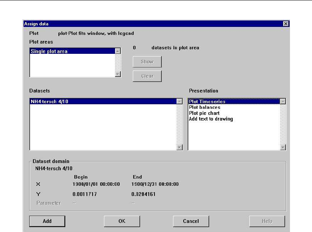Click the Presentation list scroll up arrow

coord(283,101)
